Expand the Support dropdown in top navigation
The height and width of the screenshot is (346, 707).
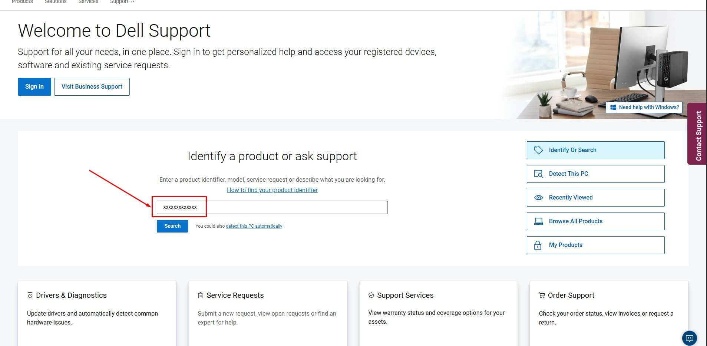[x=122, y=2]
